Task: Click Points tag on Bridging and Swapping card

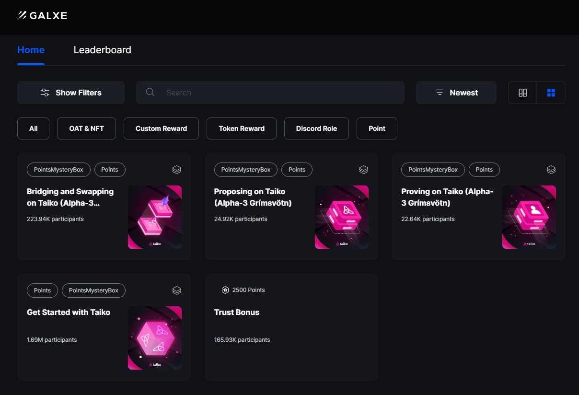Action: pos(110,170)
